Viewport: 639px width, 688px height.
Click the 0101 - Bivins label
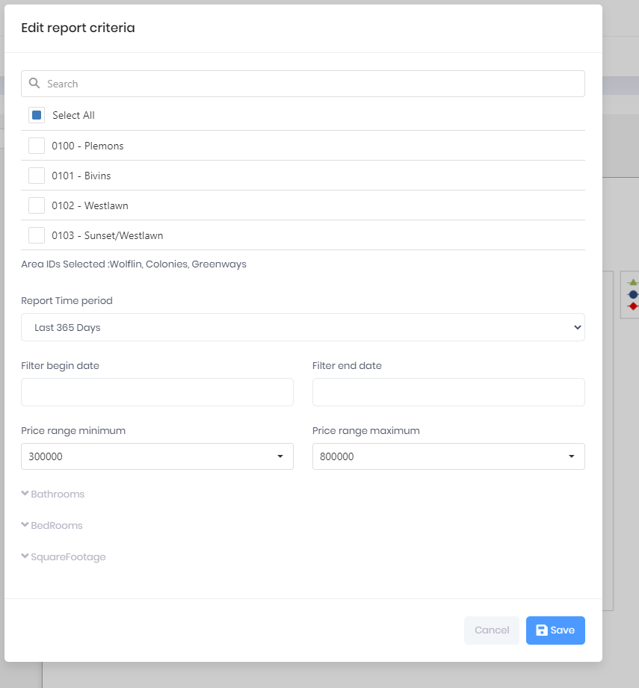81,176
